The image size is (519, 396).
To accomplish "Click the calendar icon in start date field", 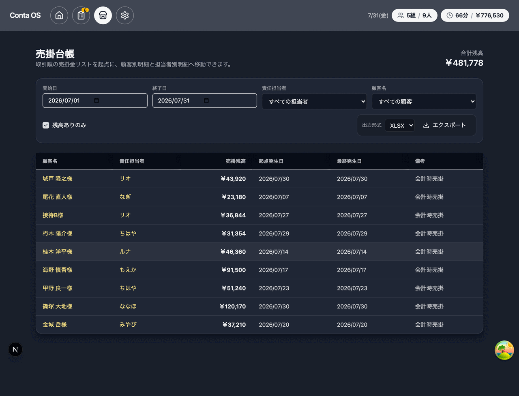I will coord(97,101).
